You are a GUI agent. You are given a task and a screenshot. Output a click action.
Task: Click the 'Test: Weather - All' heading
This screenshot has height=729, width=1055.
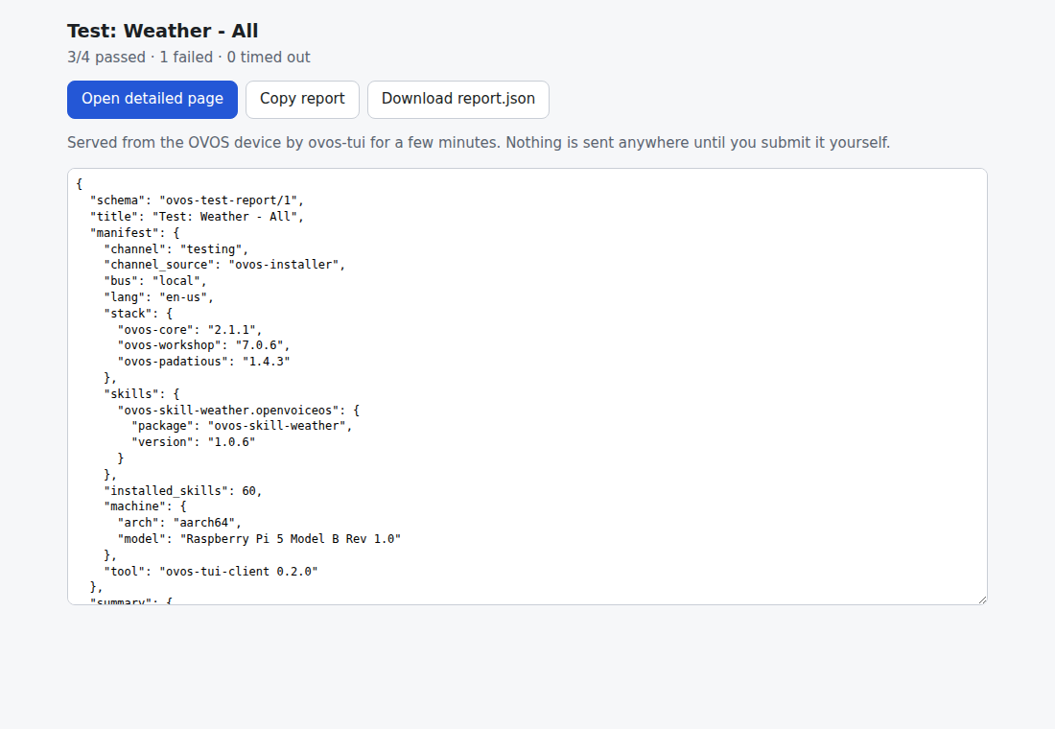click(x=163, y=31)
